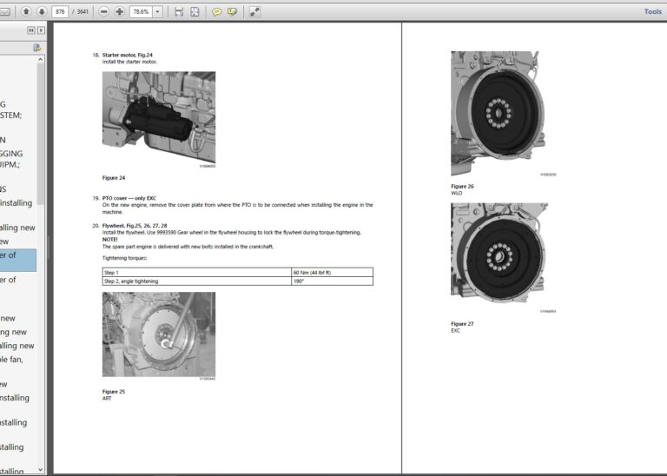Go to the previous page arrow
The height and width of the screenshot is (476, 667).
pos(26,11)
